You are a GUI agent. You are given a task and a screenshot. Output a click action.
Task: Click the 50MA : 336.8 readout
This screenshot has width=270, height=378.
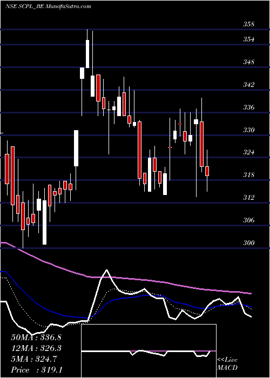click(36, 337)
